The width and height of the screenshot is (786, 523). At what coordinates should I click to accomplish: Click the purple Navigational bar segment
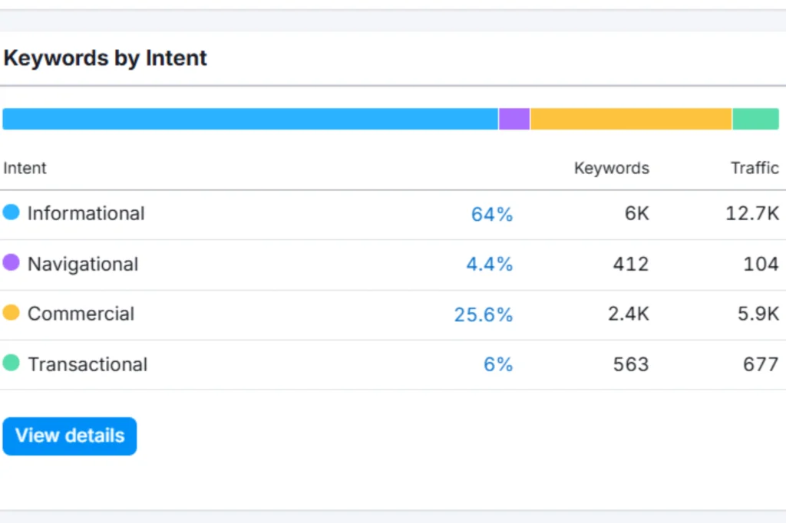[514, 119]
